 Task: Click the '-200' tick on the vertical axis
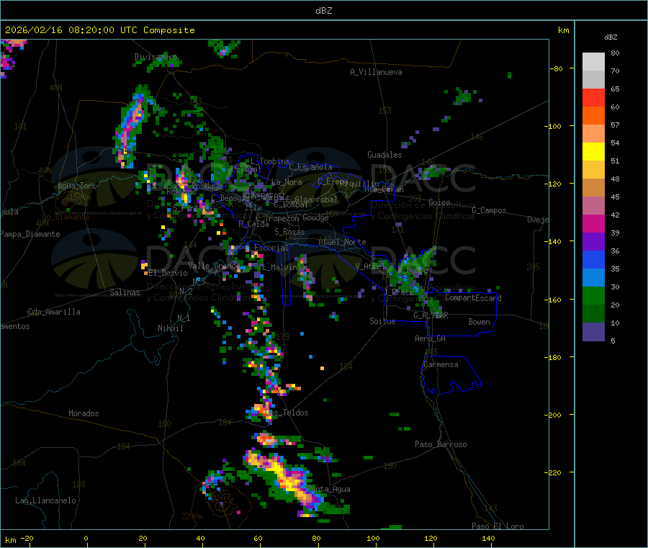click(553, 415)
